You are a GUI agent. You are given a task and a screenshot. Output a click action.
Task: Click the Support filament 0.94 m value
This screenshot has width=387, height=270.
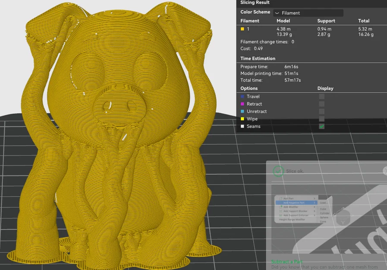(x=324, y=29)
